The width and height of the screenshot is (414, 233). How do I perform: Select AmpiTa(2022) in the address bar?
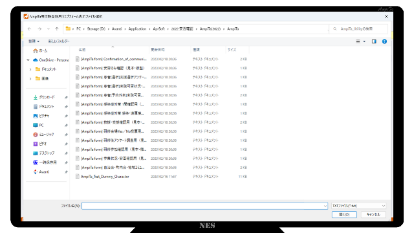(210, 28)
